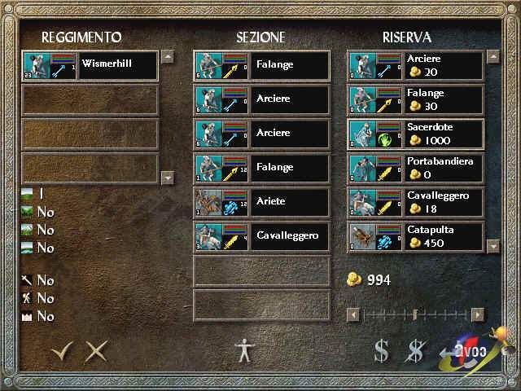Click the Ariete battering ram portrait
Image resolution: width=521 pixels, height=391 pixels.
pyautogui.click(x=208, y=202)
